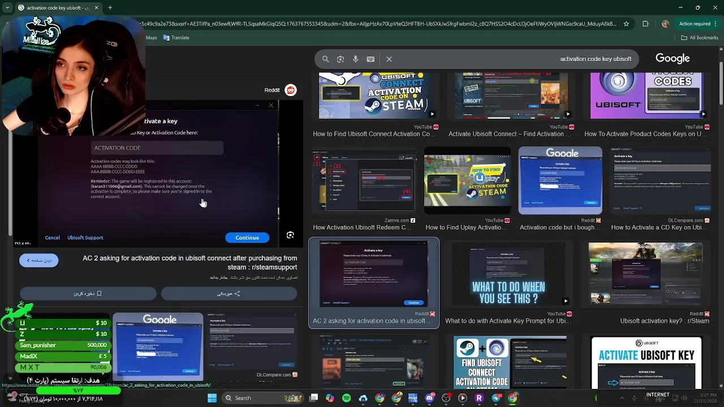
Task: Open Spotify from the taskbar
Action: click(x=346, y=398)
